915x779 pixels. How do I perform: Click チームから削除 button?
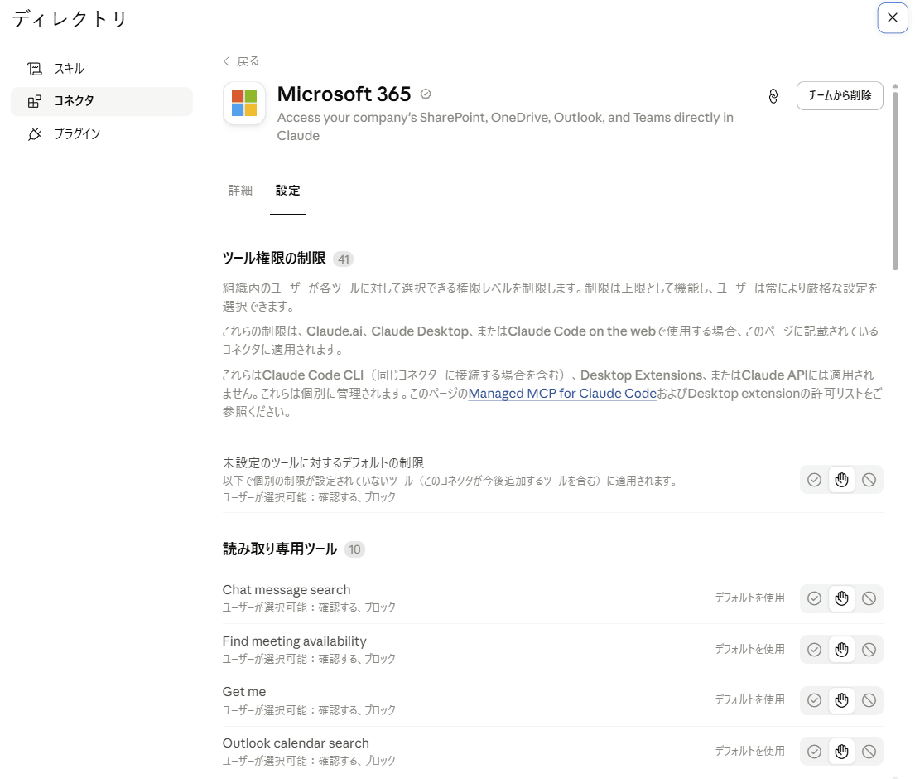(x=840, y=96)
